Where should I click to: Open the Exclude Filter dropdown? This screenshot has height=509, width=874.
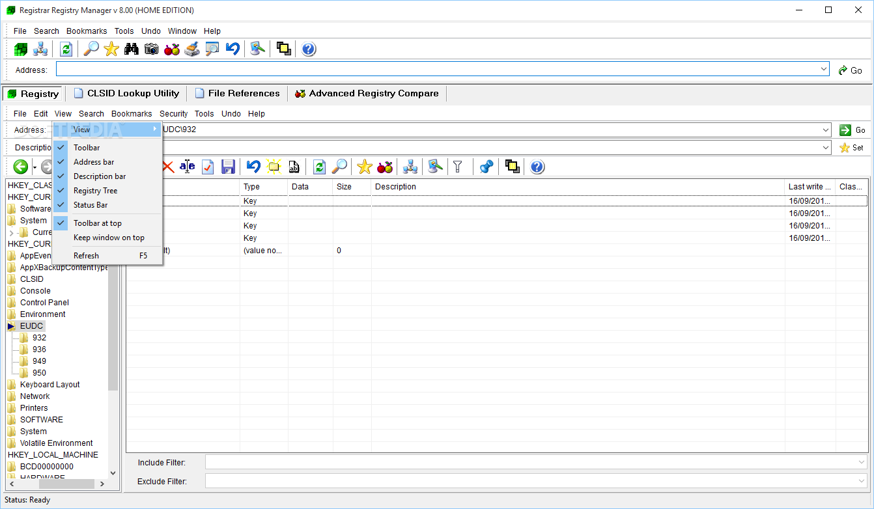pos(862,481)
